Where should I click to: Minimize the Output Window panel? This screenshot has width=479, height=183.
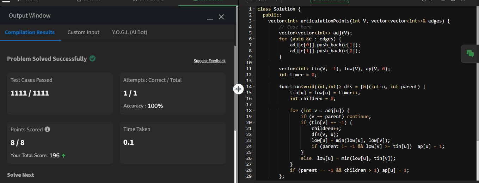click(210, 17)
